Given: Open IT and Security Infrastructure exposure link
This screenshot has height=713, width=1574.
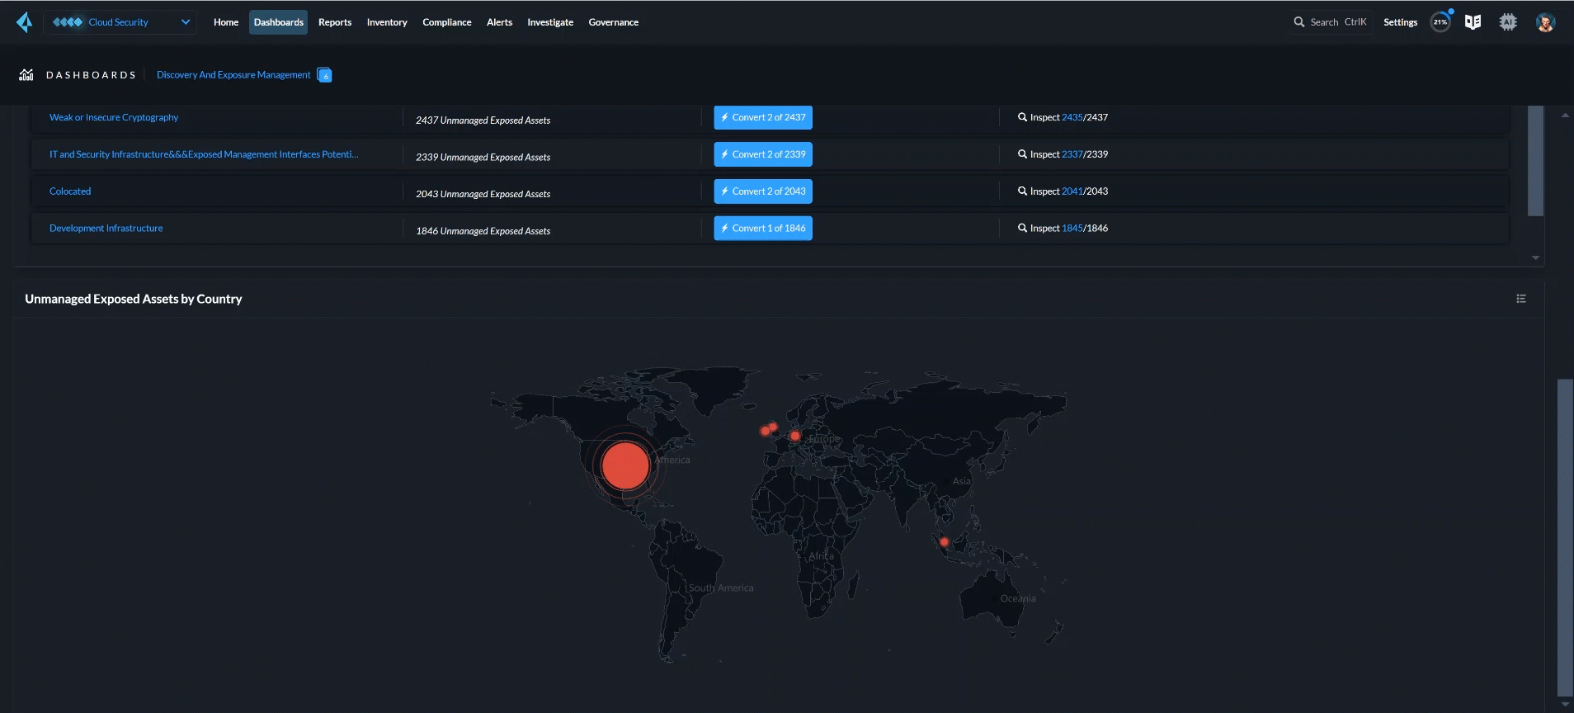Looking at the screenshot, I should [x=204, y=154].
